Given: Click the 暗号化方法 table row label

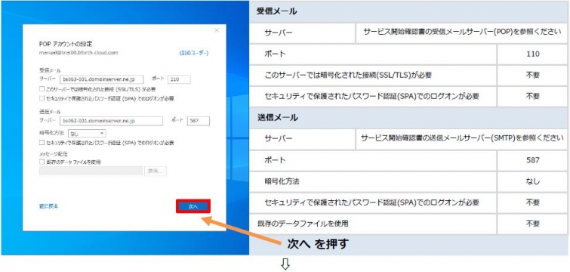Looking at the screenshot, I should pos(282,181).
